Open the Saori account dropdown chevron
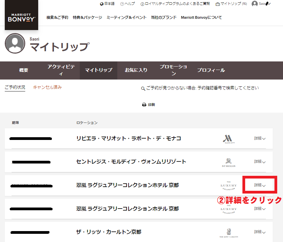 pyautogui.click(x=269, y=4)
